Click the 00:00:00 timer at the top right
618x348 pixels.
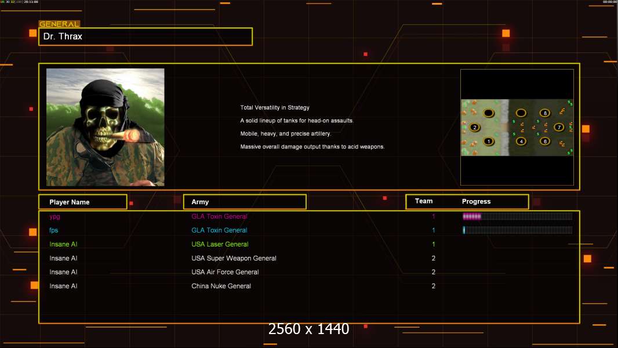click(x=610, y=2)
